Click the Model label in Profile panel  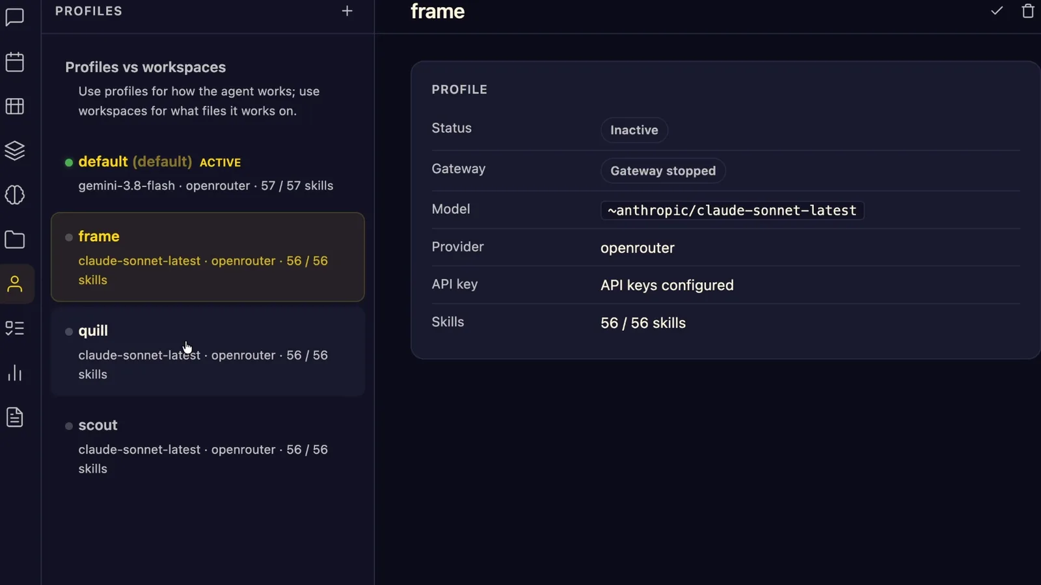coord(451,209)
